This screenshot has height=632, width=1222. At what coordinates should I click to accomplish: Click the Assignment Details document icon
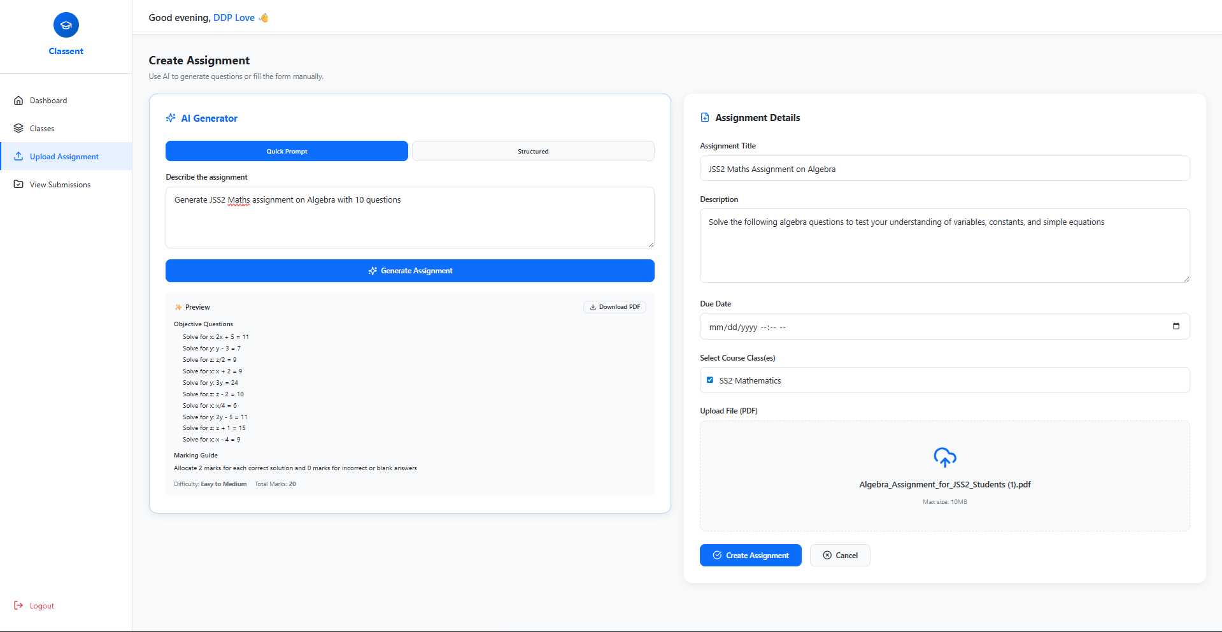click(705, 118)
